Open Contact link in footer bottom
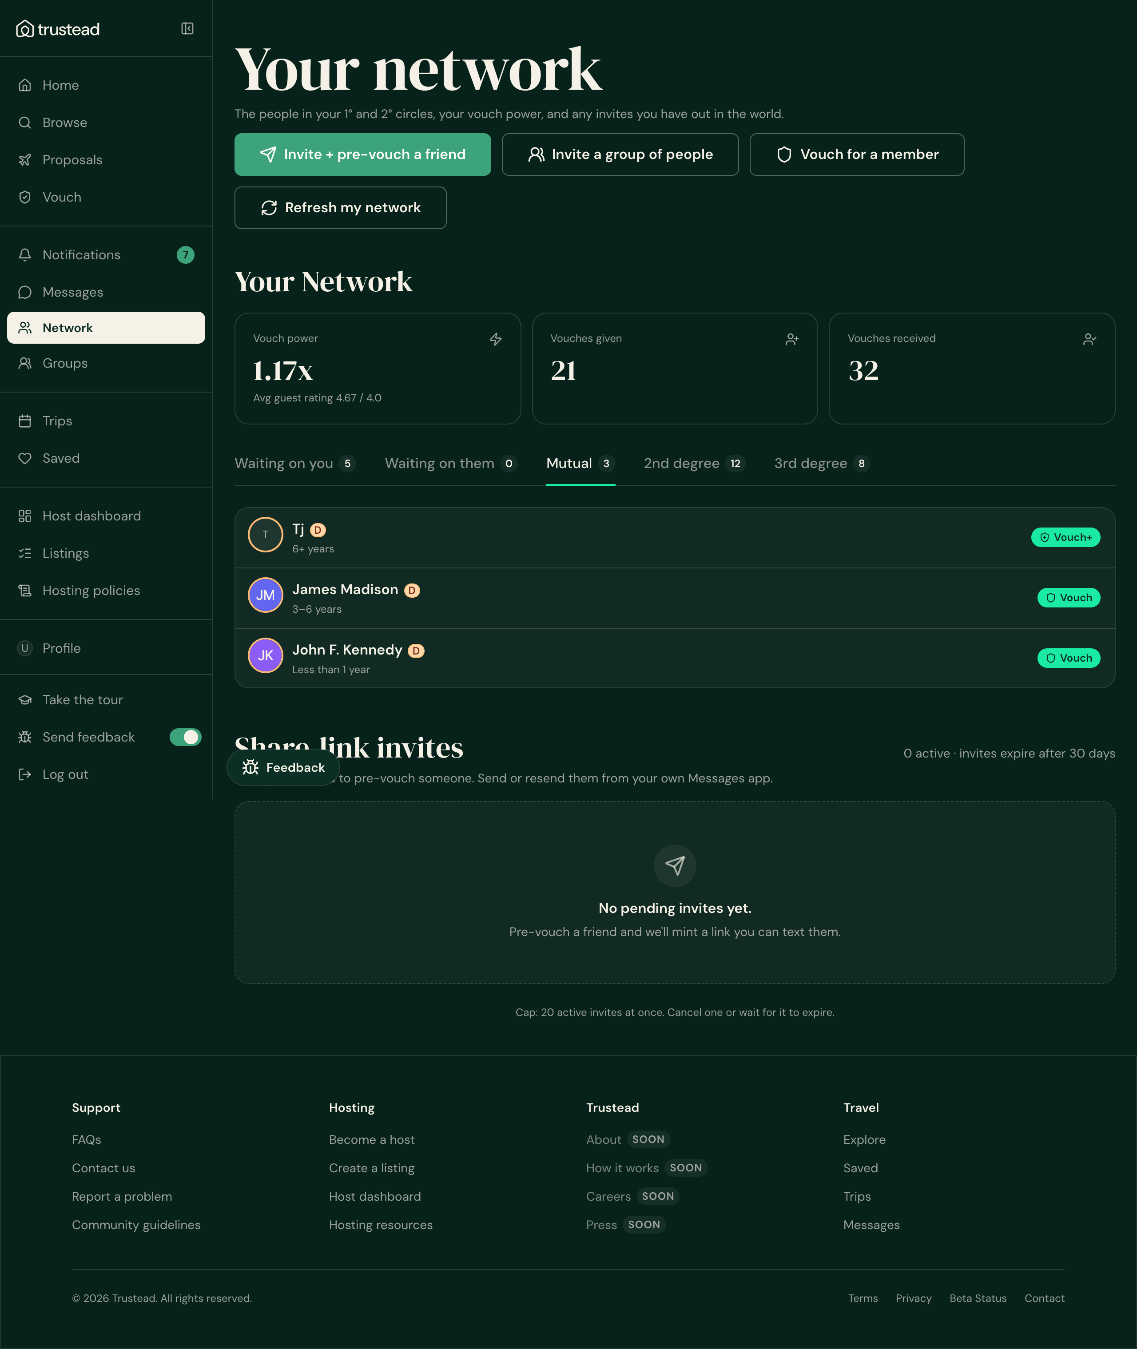Viewport: 1137px width, 1349px height. point(1044,1298)
